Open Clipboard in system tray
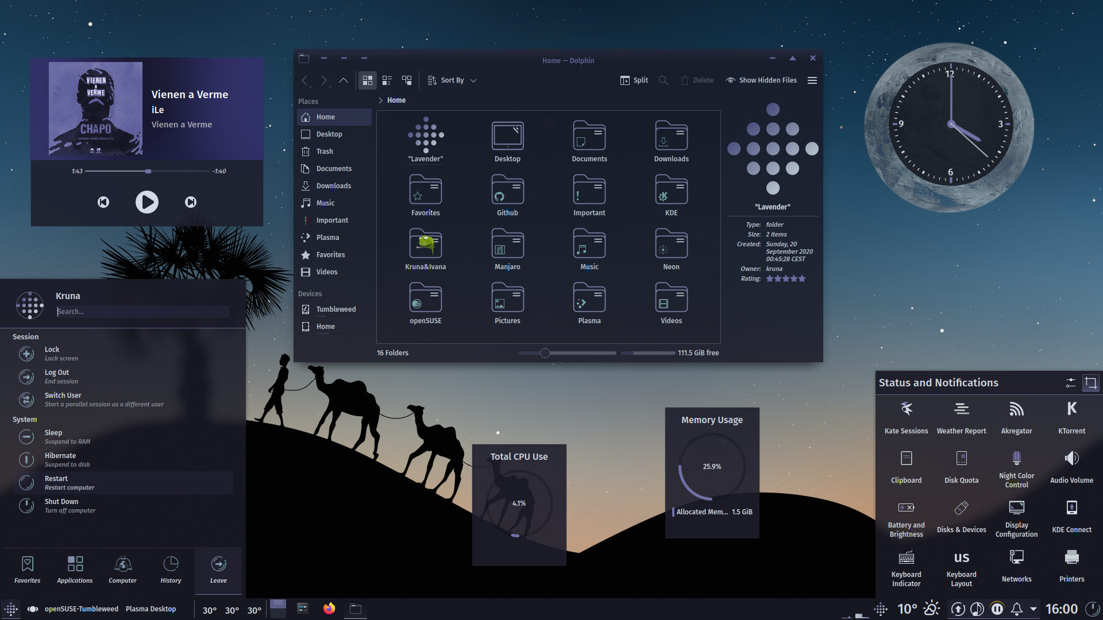The image size is (1103, 620). pyautogui.click(x=906, y=467)
